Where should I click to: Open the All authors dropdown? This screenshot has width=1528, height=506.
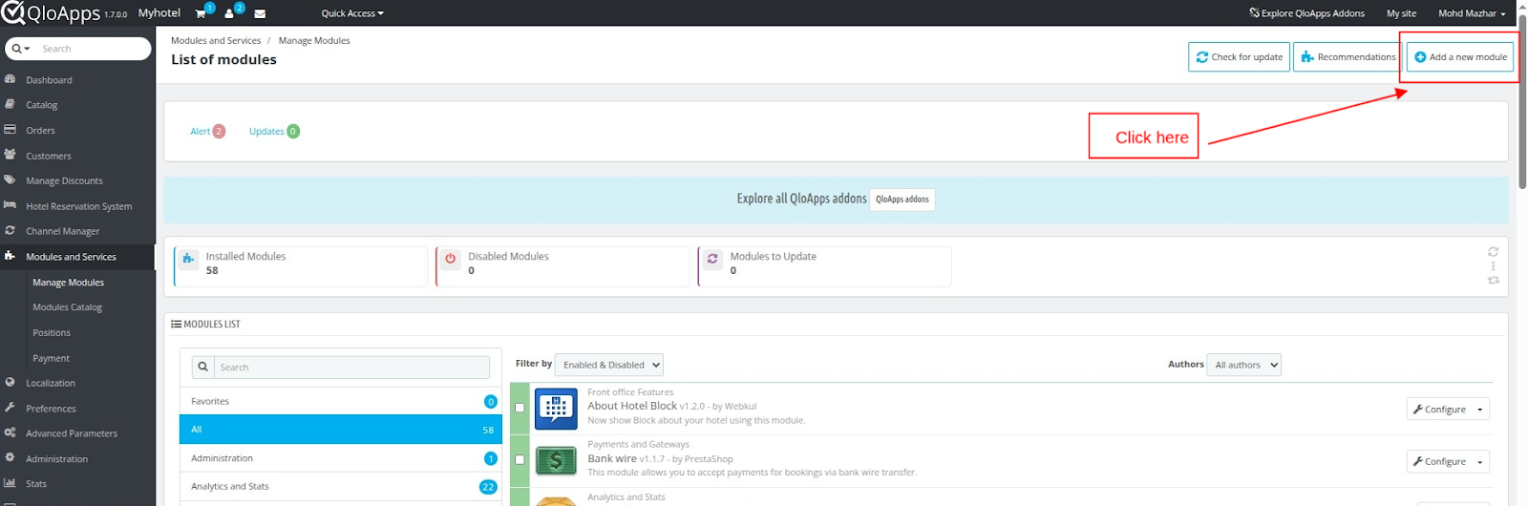point(1243,365)
